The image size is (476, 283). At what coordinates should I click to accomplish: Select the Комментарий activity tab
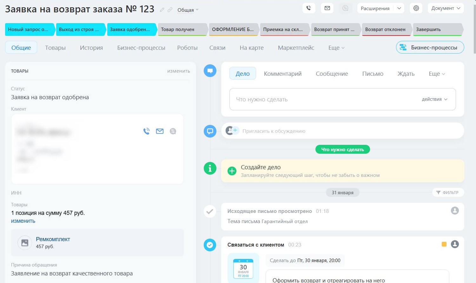coord(283,74)
